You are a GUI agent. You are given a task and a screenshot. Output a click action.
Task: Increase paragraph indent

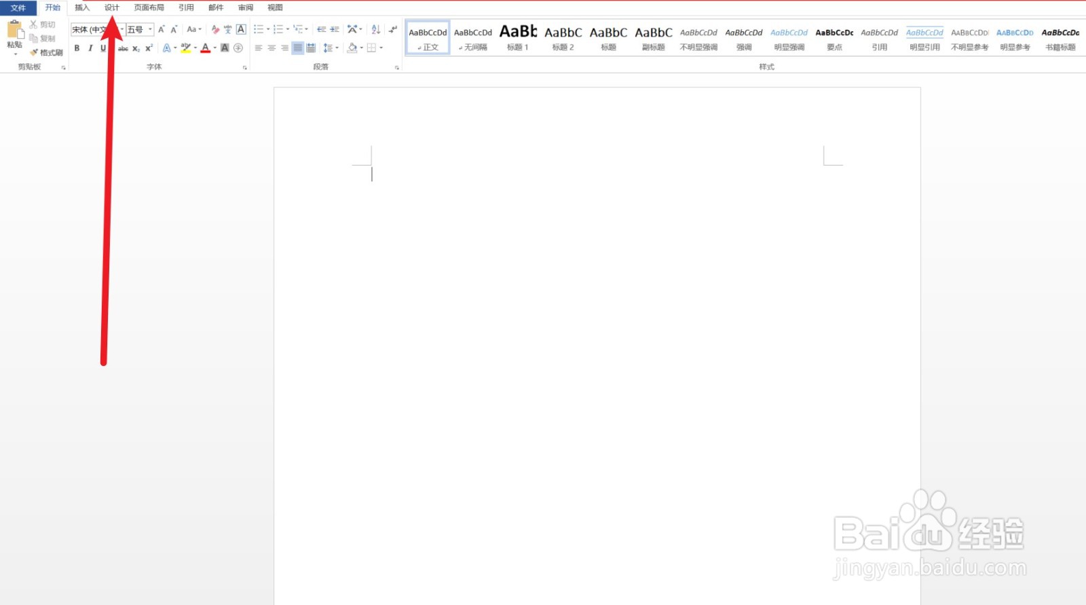point(335,29)
